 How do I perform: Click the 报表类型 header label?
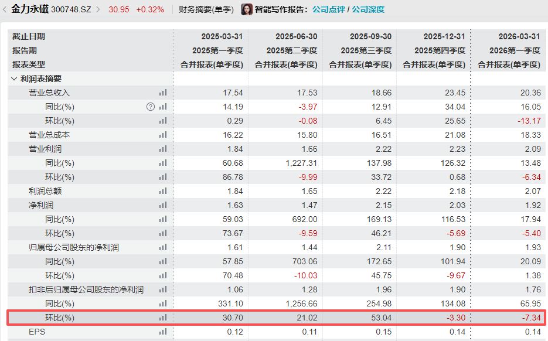[x=29, y=64]
